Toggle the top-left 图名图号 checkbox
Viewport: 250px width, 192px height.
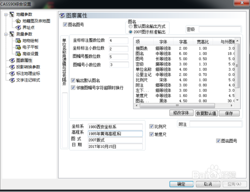click(x=65, y=24)
